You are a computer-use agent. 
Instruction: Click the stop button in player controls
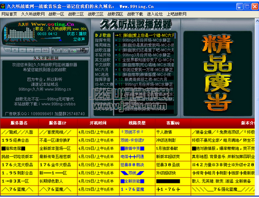15,50
